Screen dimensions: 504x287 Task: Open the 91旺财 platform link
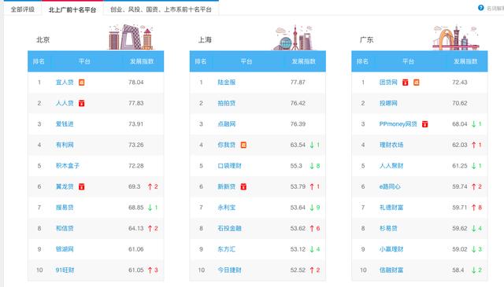pyautogui.click(x=65, y=270)
